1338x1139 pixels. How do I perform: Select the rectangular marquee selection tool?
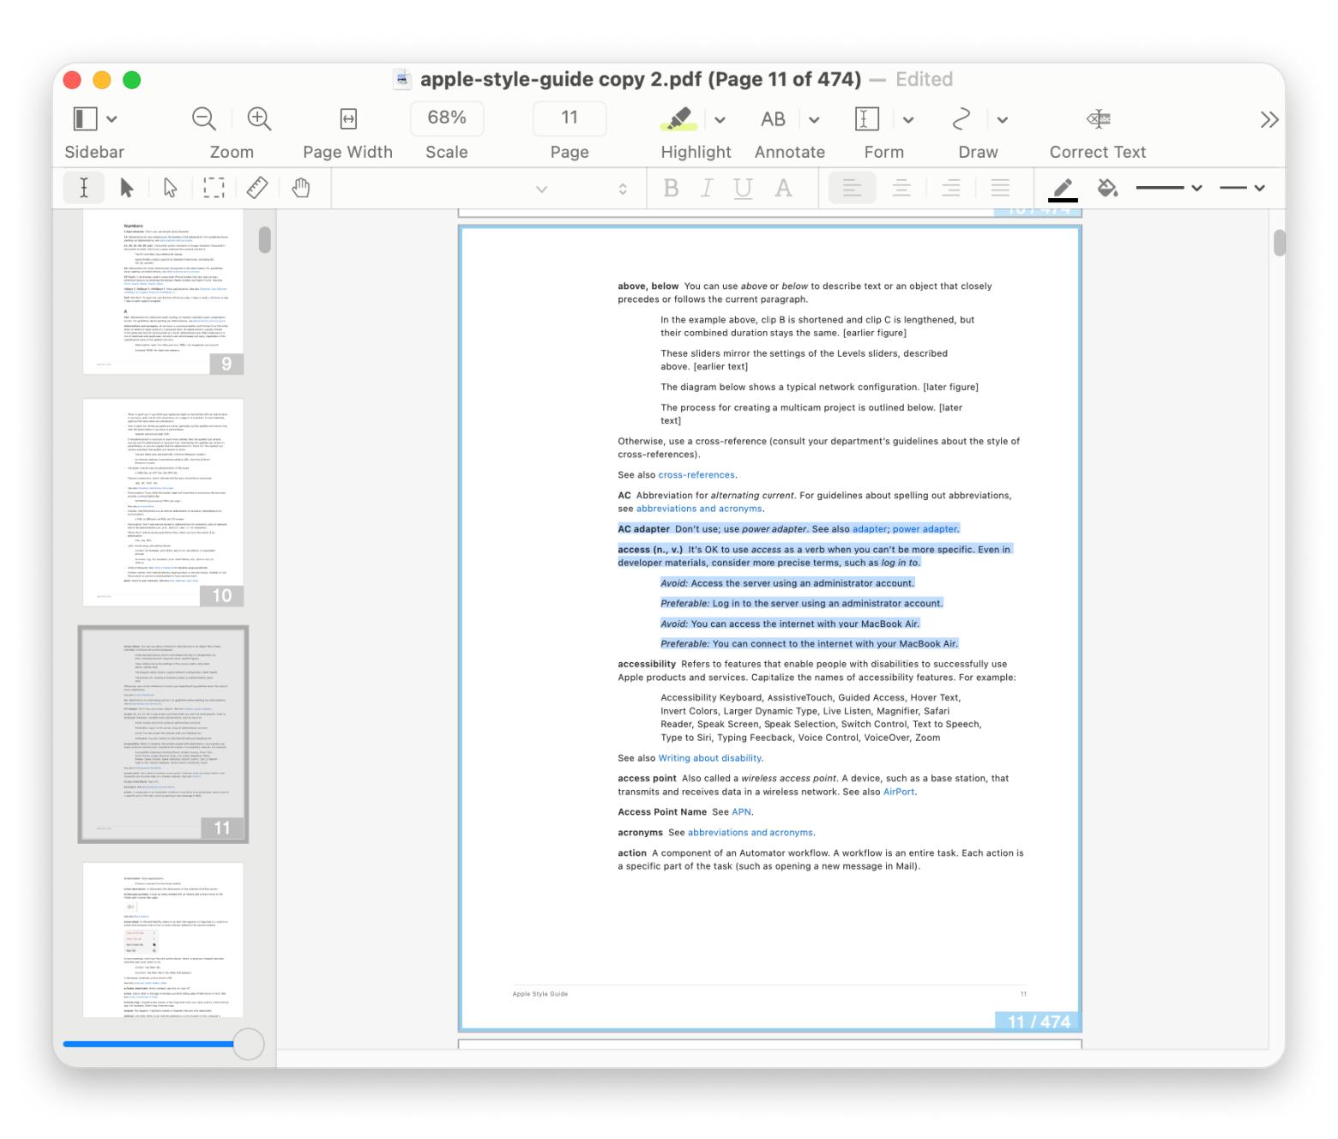click(x=214, y=188)
